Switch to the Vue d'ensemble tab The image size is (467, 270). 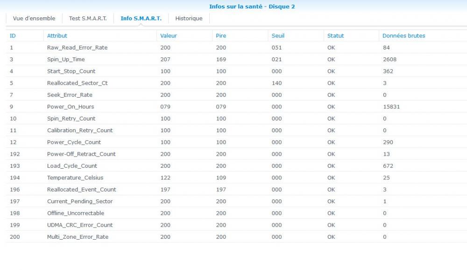34,19
